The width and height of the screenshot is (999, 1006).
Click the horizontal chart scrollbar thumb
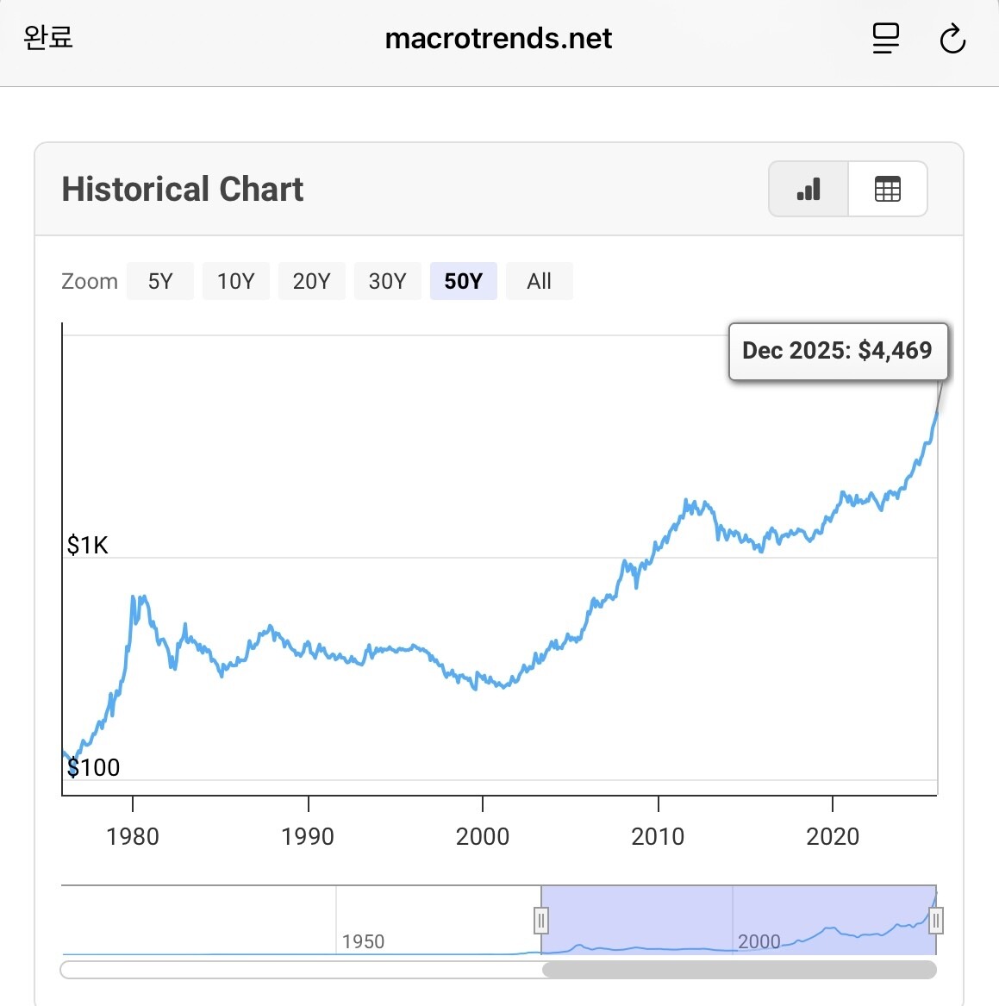click(739, 970)
